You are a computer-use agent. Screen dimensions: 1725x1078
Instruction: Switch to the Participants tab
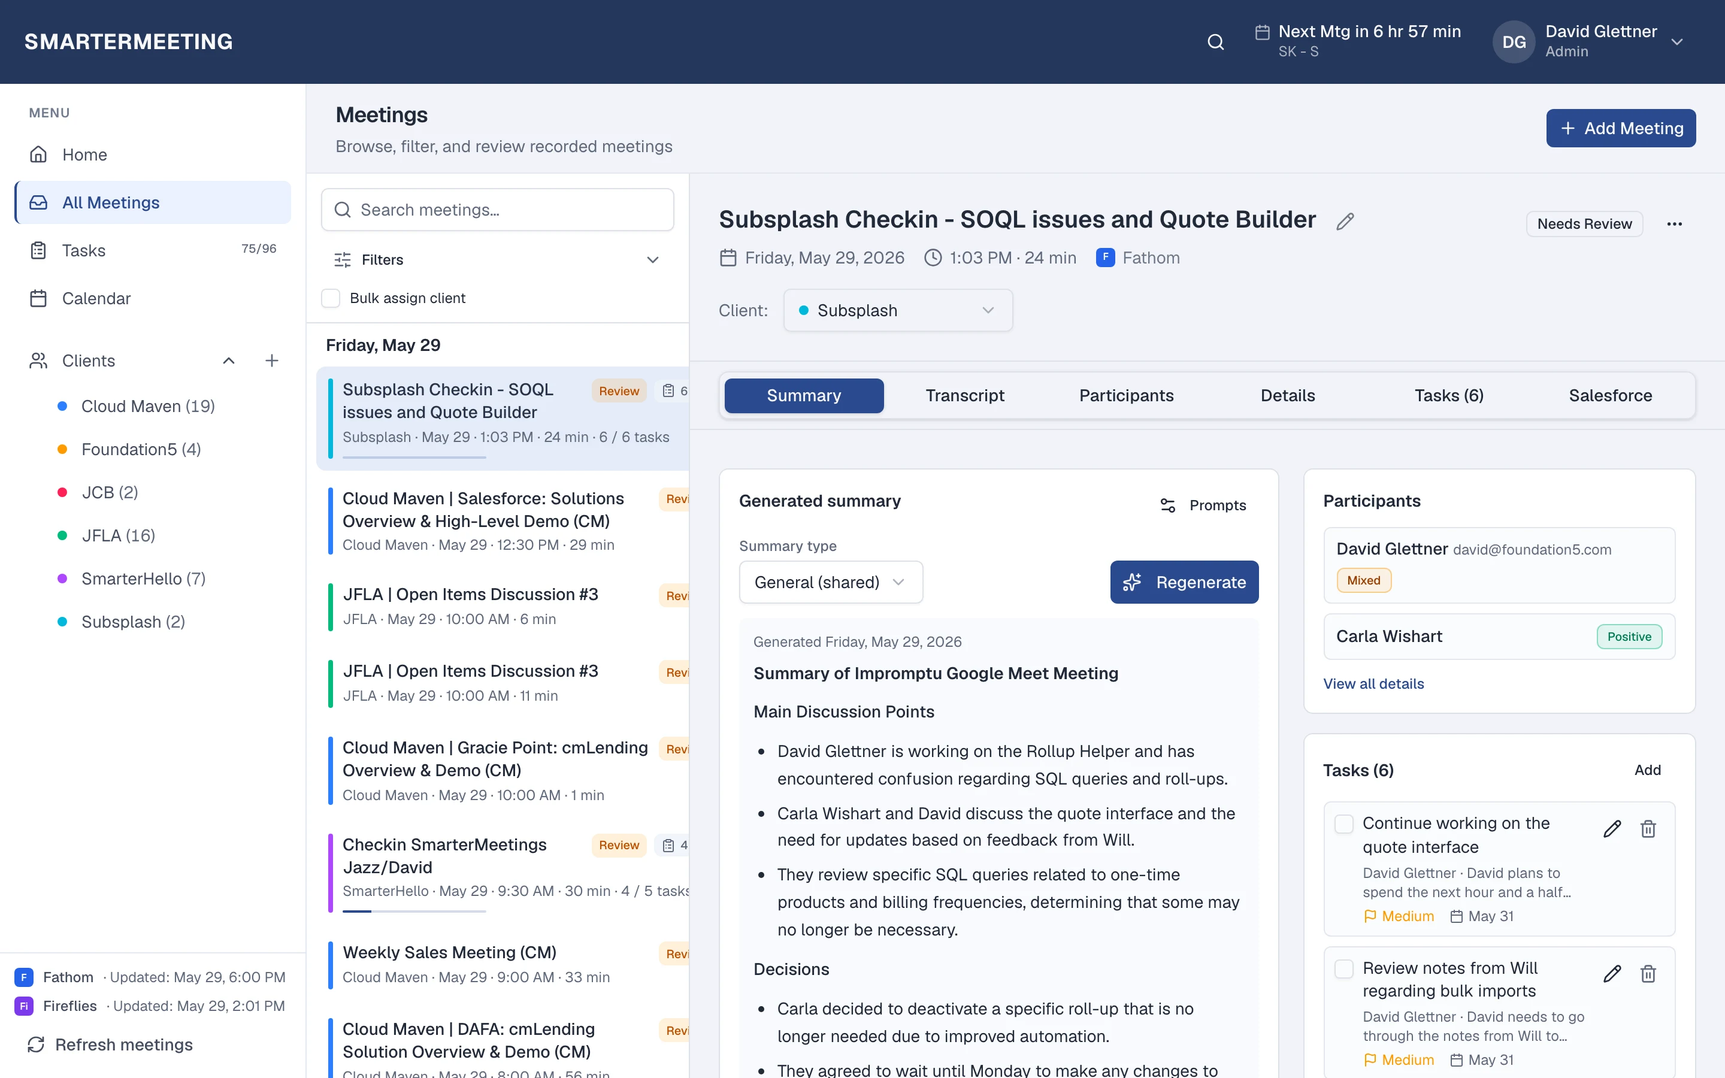[1126, 396]
